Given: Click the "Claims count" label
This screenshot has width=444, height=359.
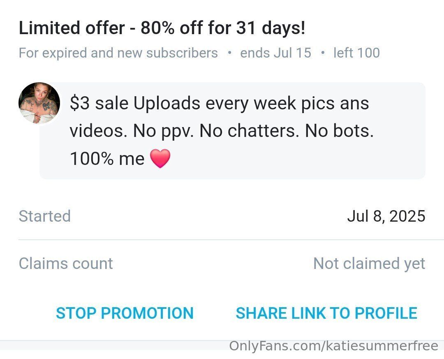Looking at the screenshot, I should 66,264.
